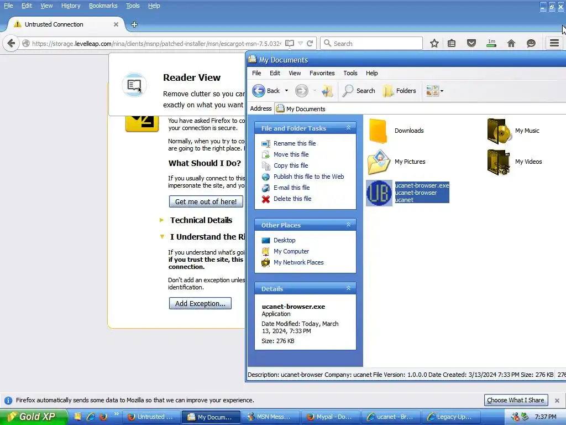Close the Untrusted Connection tab

116,24
